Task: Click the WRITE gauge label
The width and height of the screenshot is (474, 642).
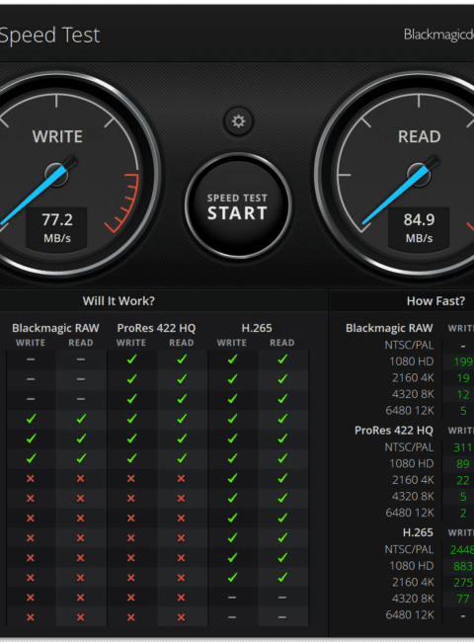Action: pyautogui.click(x=57, y=136)
